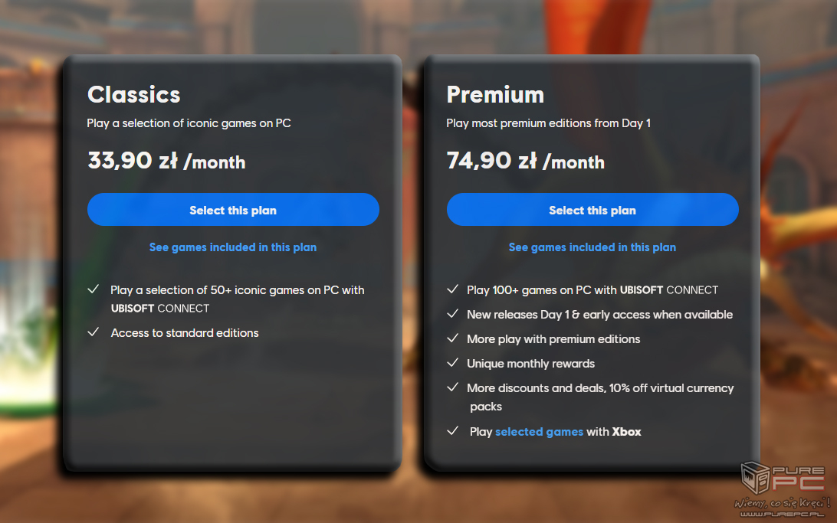Click the bold Xbox text in Premium
The height and width of the screenshot is (523, 837).
(x=626, y=432)
